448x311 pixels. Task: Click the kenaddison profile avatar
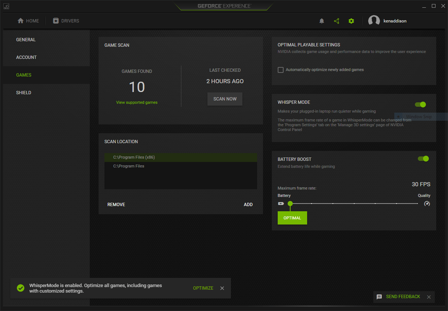374,21
